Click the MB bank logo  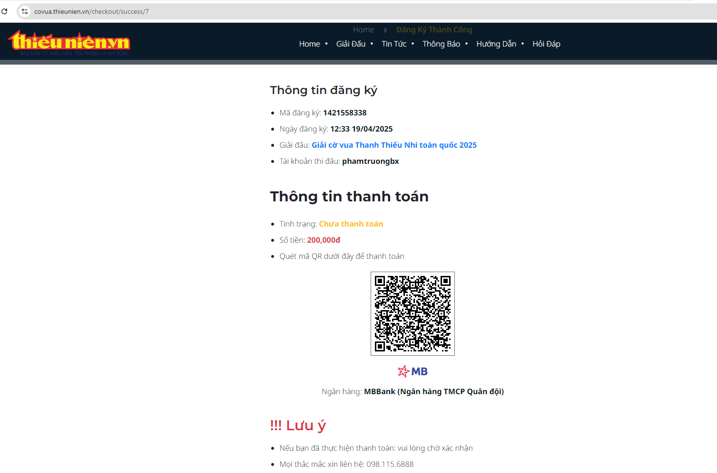coord(413,371)
